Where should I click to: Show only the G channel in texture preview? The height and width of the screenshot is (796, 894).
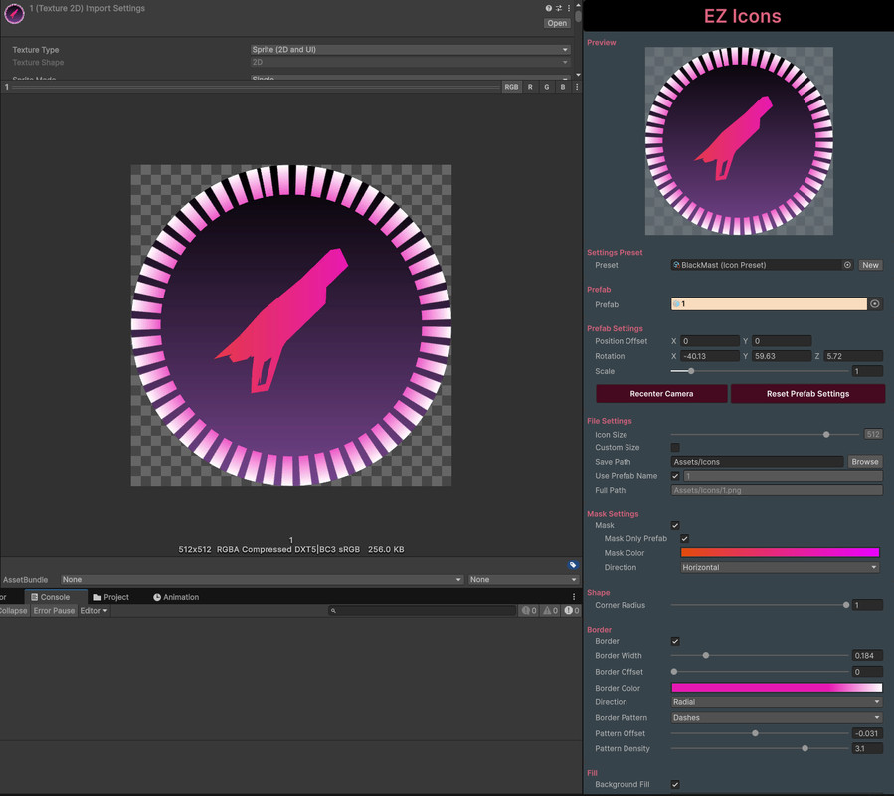pos(546,87)
